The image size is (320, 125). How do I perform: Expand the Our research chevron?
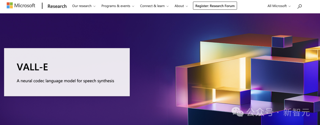click(94, 6)
